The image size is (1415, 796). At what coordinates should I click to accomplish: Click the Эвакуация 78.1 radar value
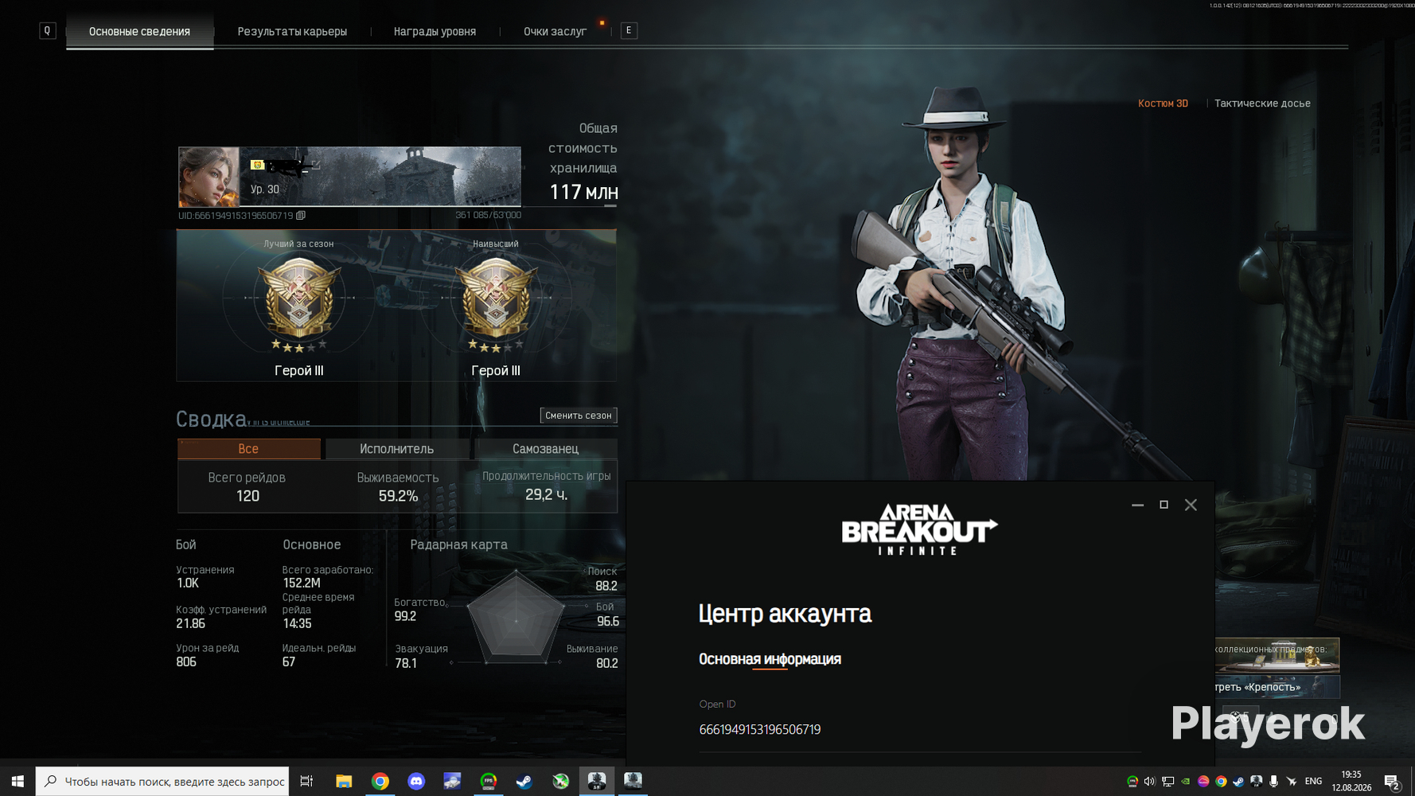point(406,663)
